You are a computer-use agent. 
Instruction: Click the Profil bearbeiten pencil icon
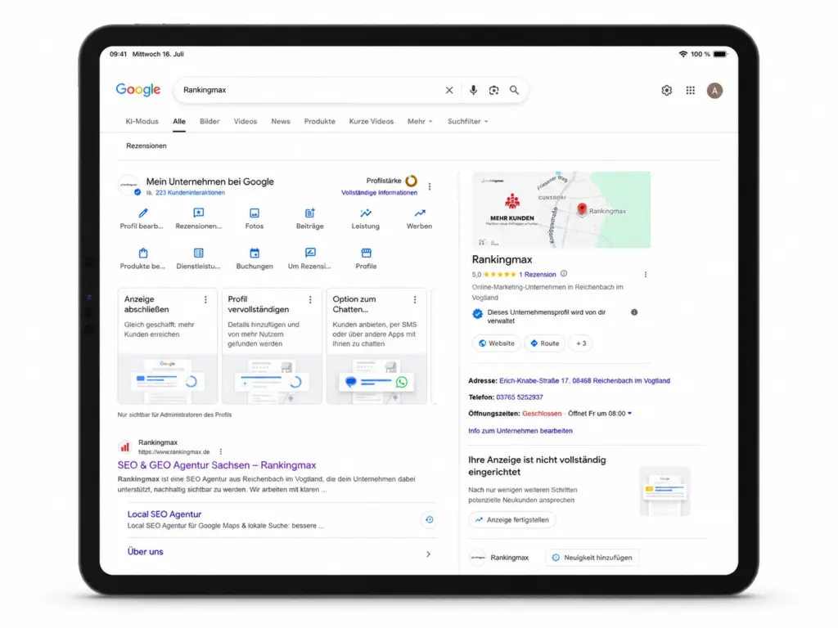click(x=142, y=213)
